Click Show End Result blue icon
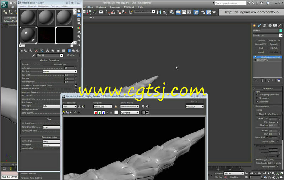This screenshot has height=180, width=284. (x=69, y=51)
